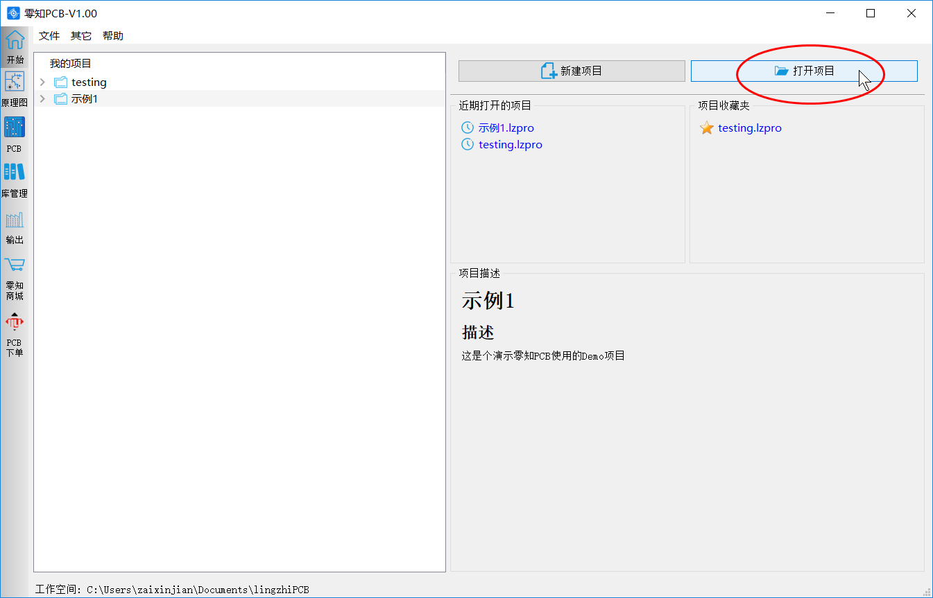Screen dimensions: 933x598
Task: Open the 其它 menu
Action: [x=81, y=36]
